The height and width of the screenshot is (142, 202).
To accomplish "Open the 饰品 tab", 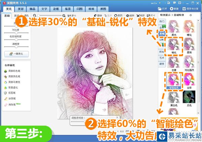I will [32, 9].
